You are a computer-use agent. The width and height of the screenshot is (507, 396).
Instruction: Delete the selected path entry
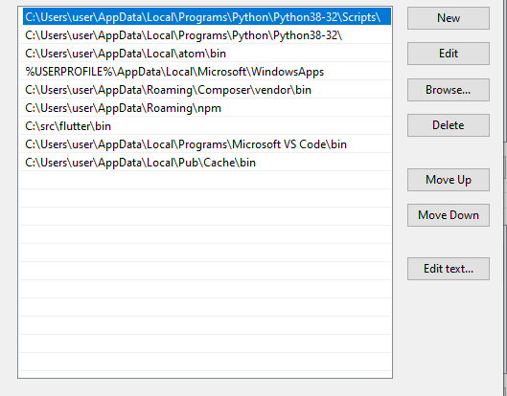tap(449, 125)
